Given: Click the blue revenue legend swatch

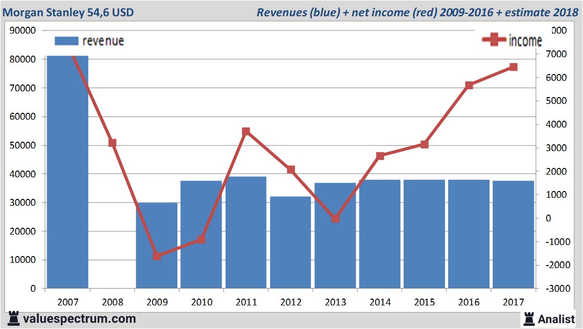Looking at the screenshot, I should [67, 41].
